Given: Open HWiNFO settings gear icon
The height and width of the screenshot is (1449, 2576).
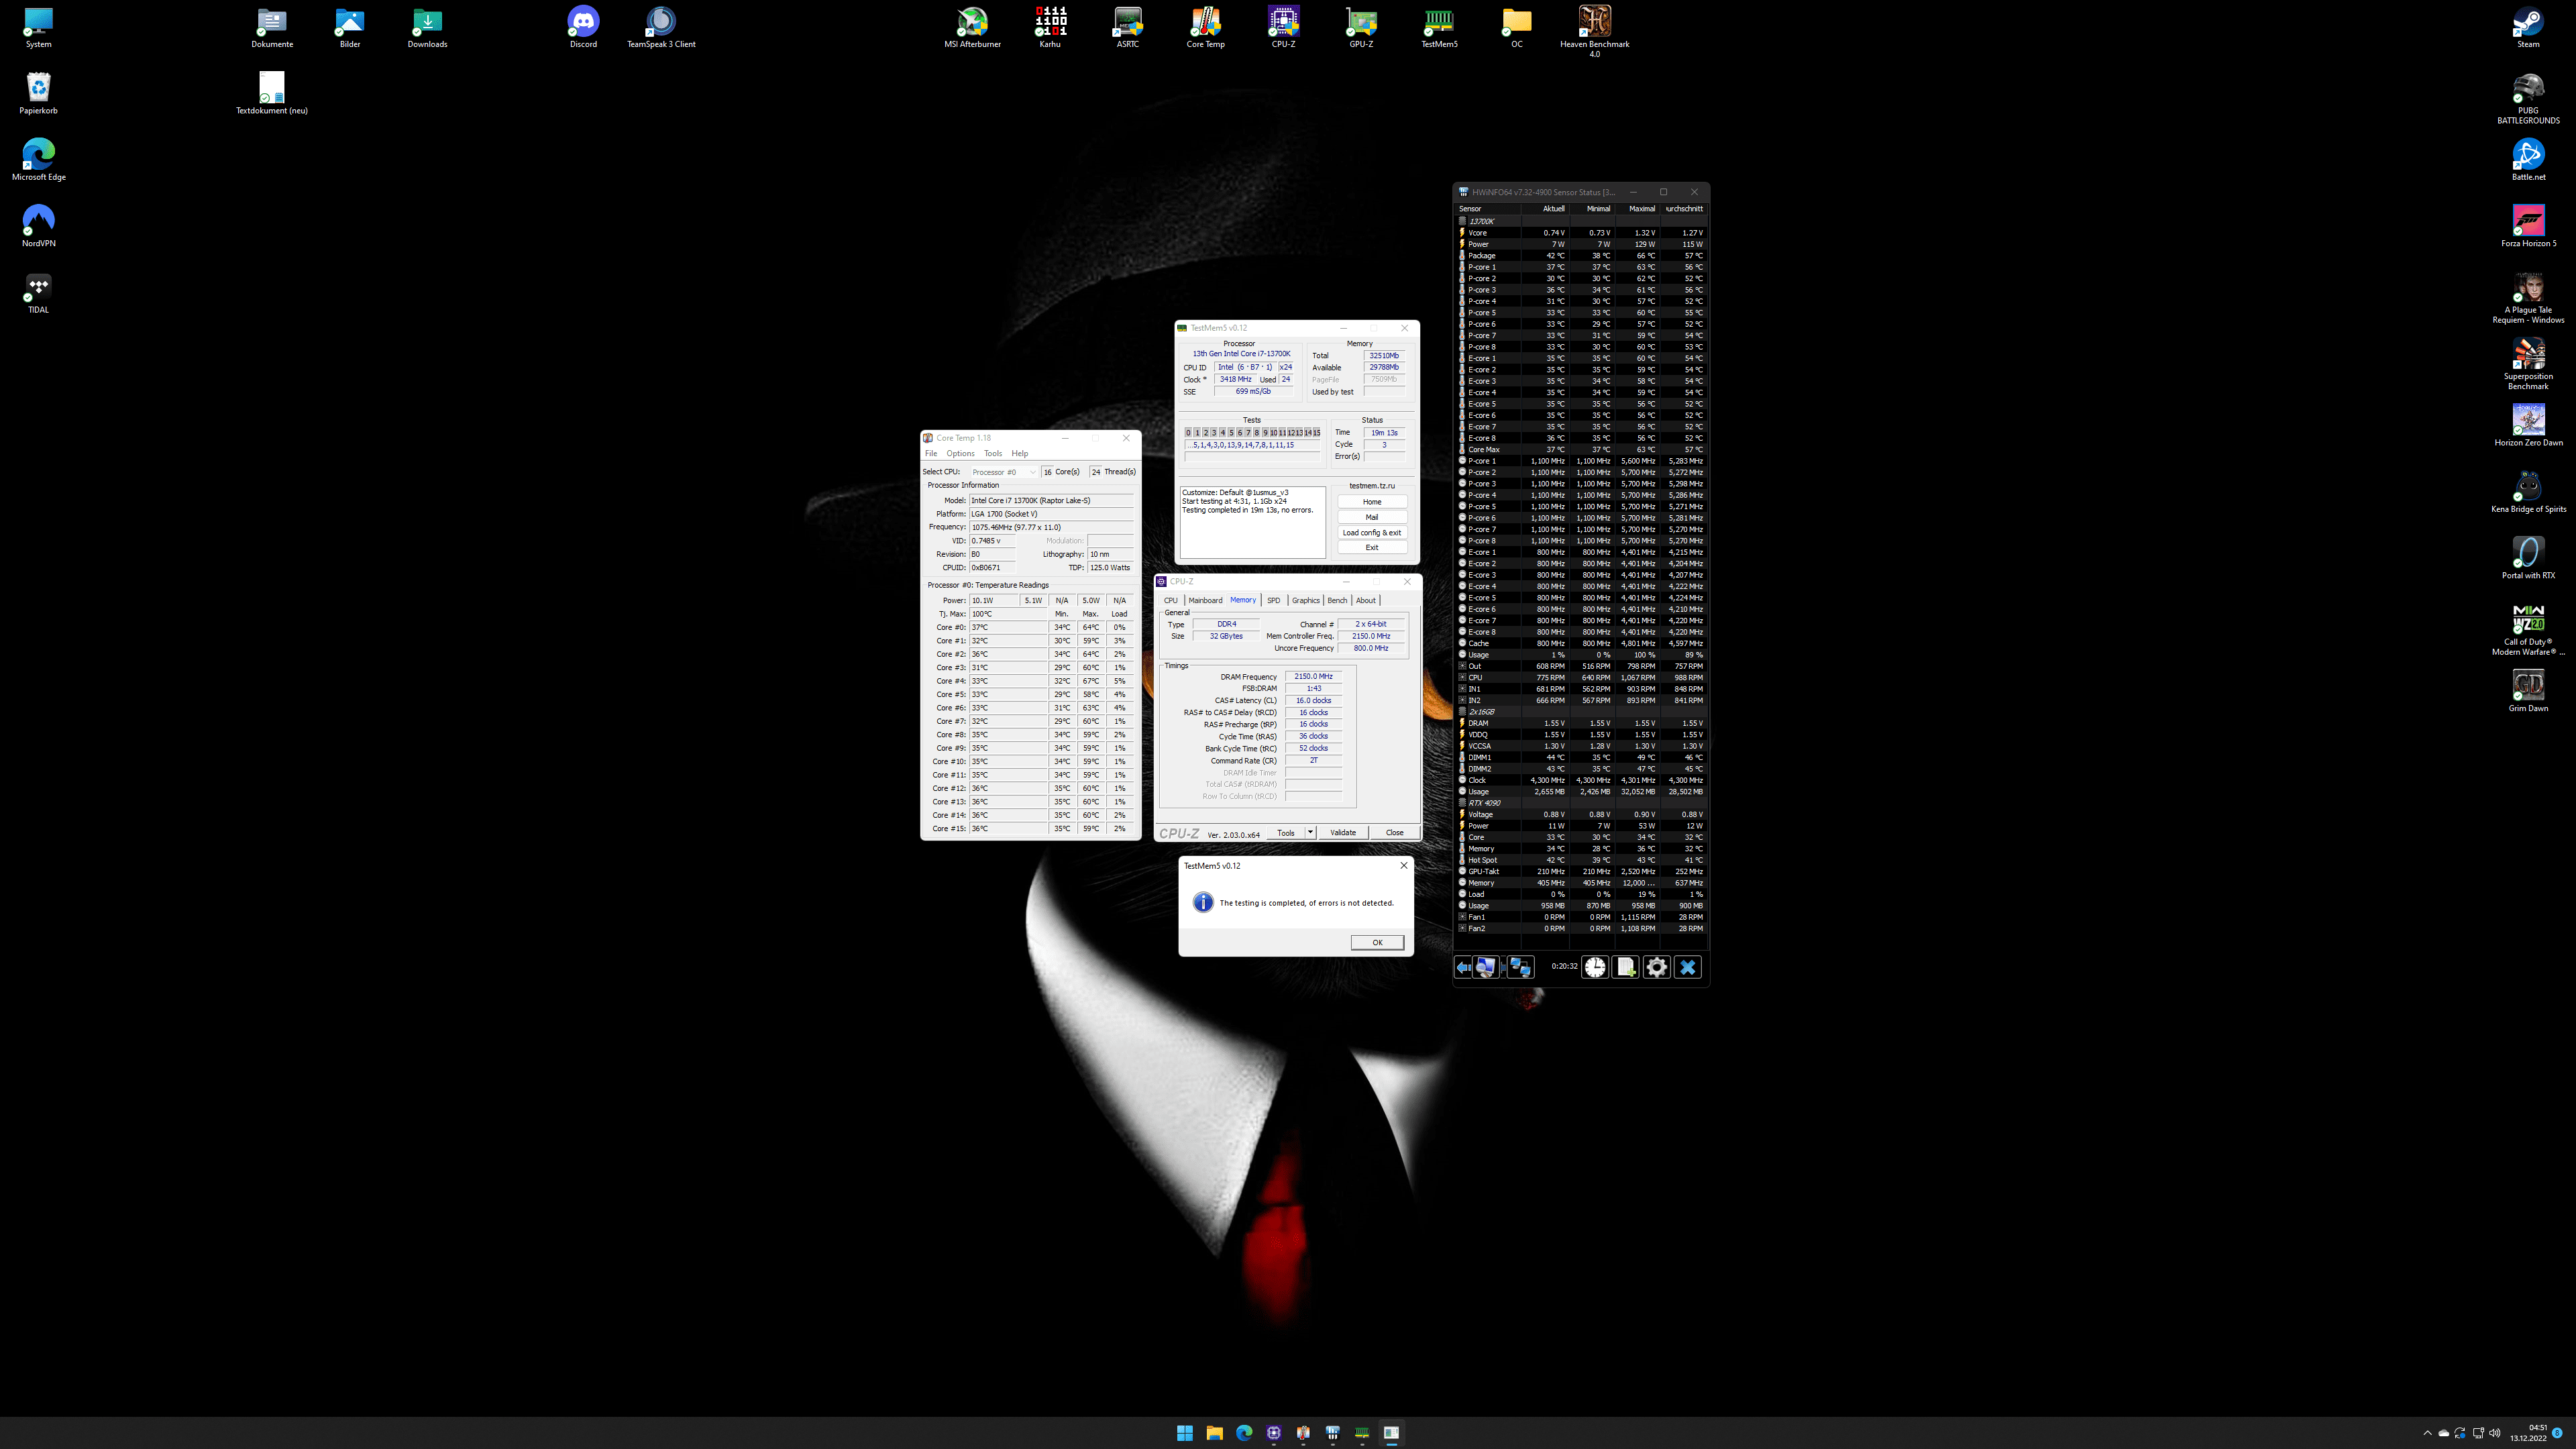Looking at the screenshot, I should (x=1657, y=967).
